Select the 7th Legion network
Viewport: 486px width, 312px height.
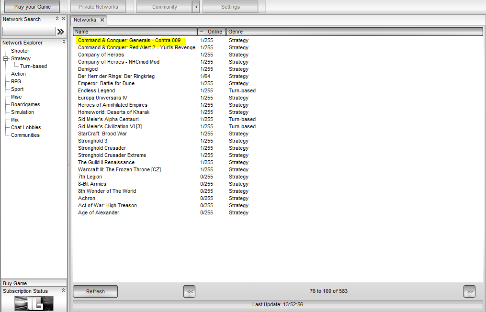(x=90, y=177)
